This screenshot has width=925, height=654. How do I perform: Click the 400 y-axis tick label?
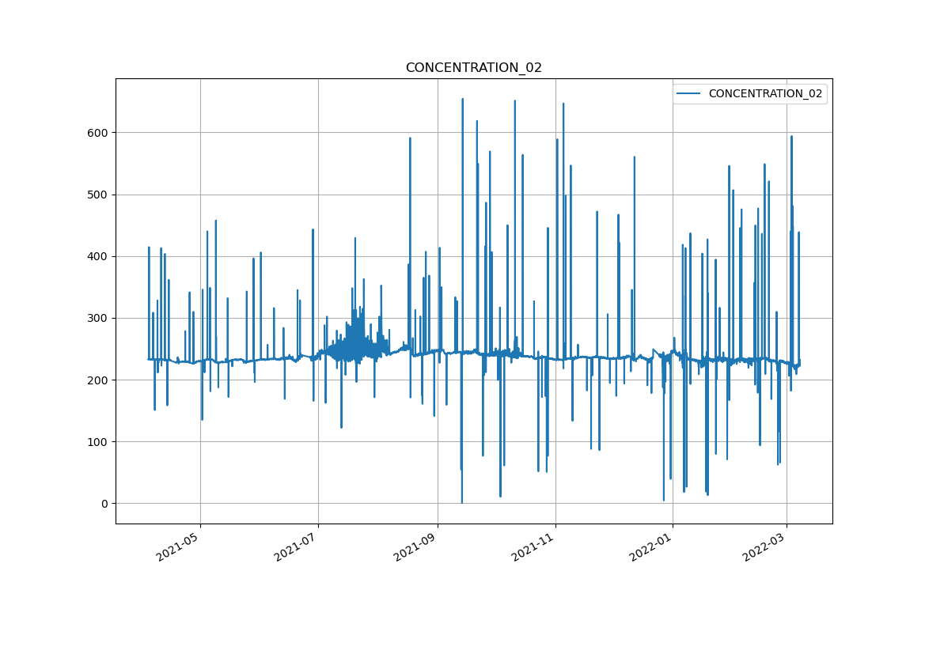pos(97,257)
